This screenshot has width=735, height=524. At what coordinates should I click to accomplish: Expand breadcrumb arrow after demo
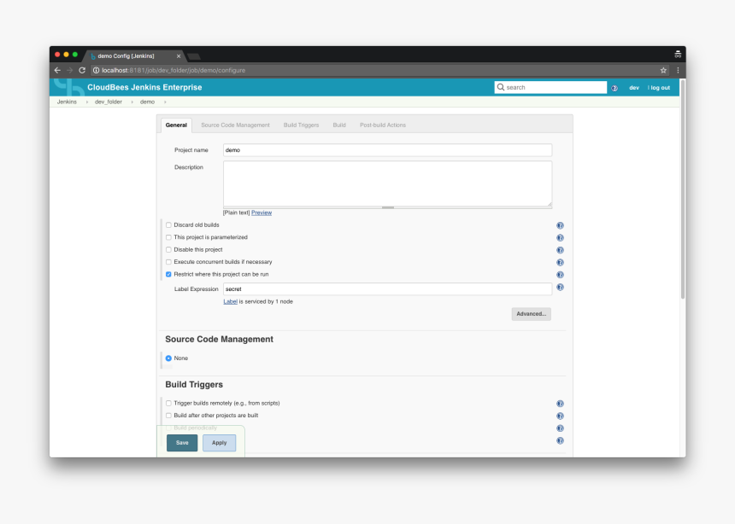(165, 102)
